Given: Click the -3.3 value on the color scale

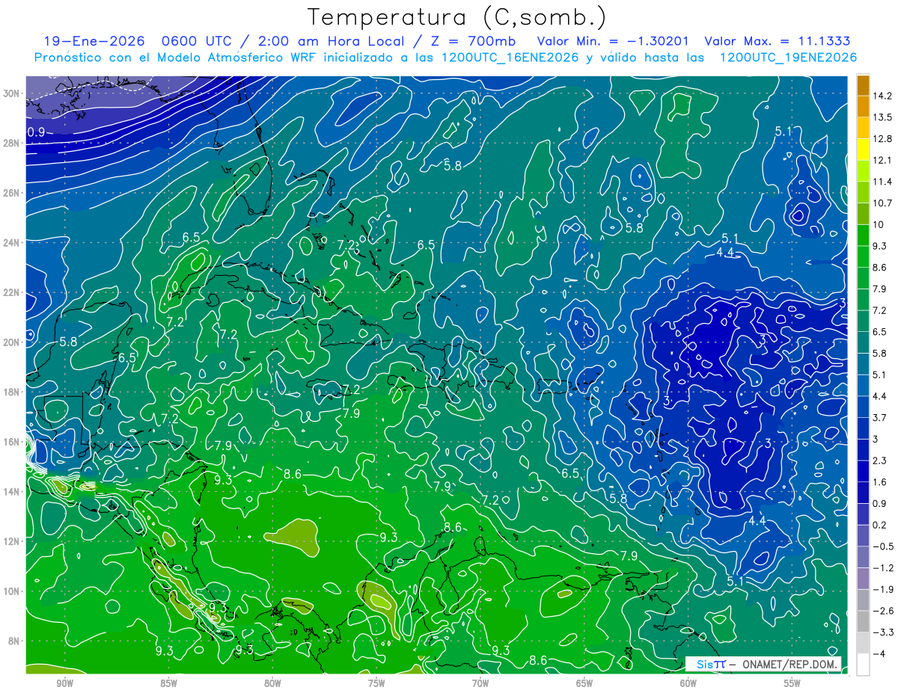Looking at the screenshot, I should (882, 632).
